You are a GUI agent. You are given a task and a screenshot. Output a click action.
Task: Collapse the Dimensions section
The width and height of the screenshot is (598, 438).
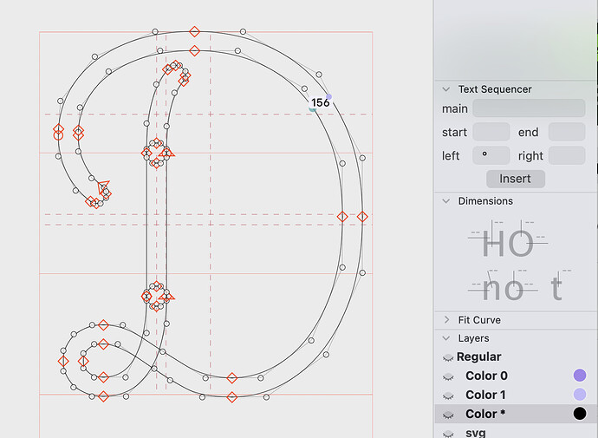[446, 201]
